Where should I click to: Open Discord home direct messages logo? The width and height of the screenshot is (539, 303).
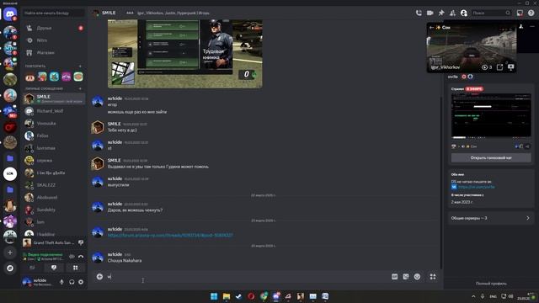[10, 14]
